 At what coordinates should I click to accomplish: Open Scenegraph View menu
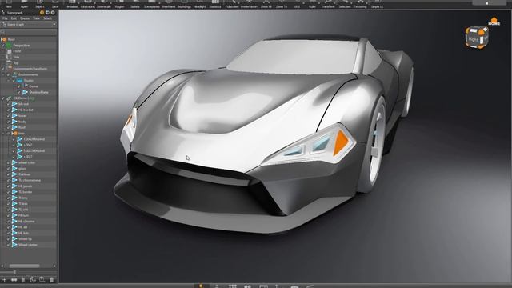[36, 18]
